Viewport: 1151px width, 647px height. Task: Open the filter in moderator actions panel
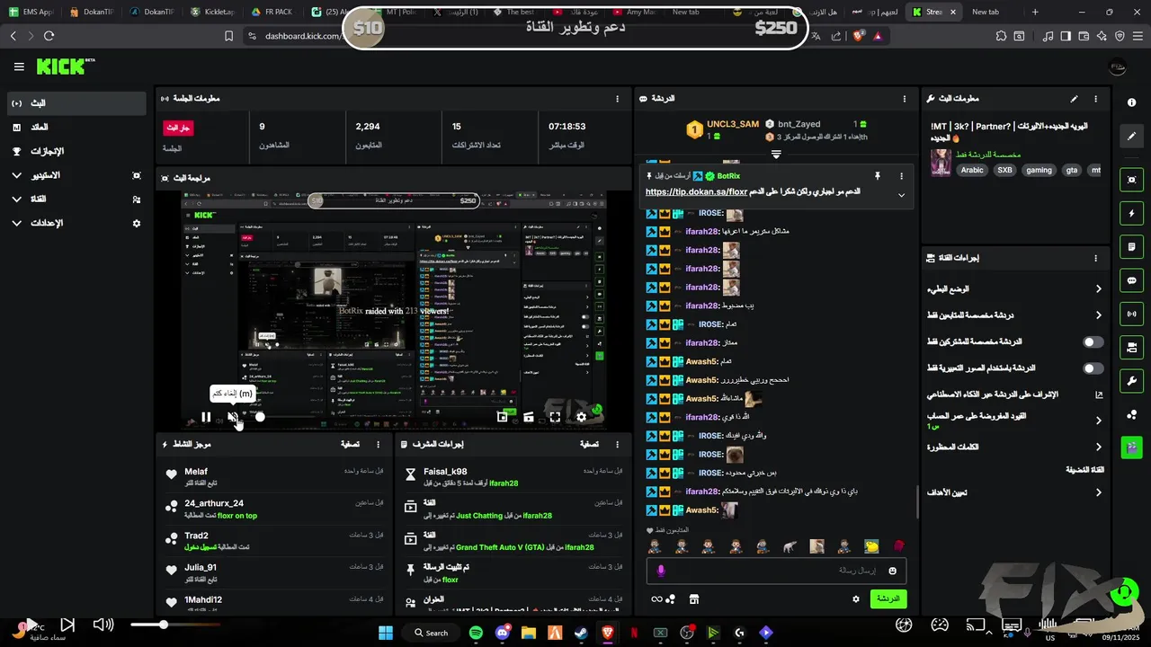coord(589,445)
